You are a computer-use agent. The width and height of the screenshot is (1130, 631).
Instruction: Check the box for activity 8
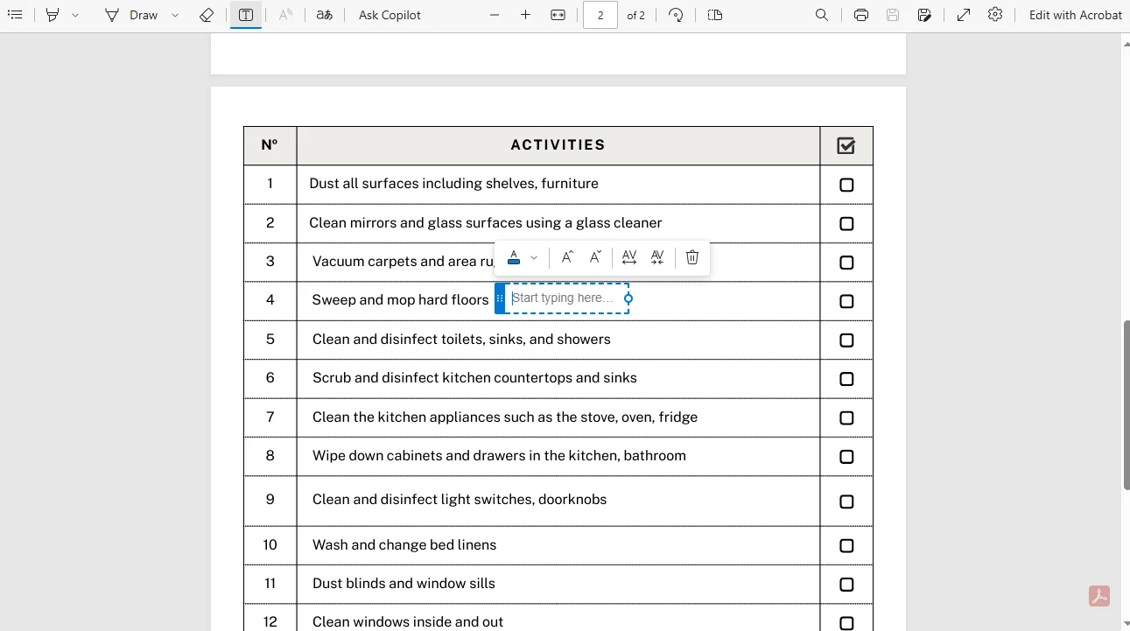[x=846, y=457]
